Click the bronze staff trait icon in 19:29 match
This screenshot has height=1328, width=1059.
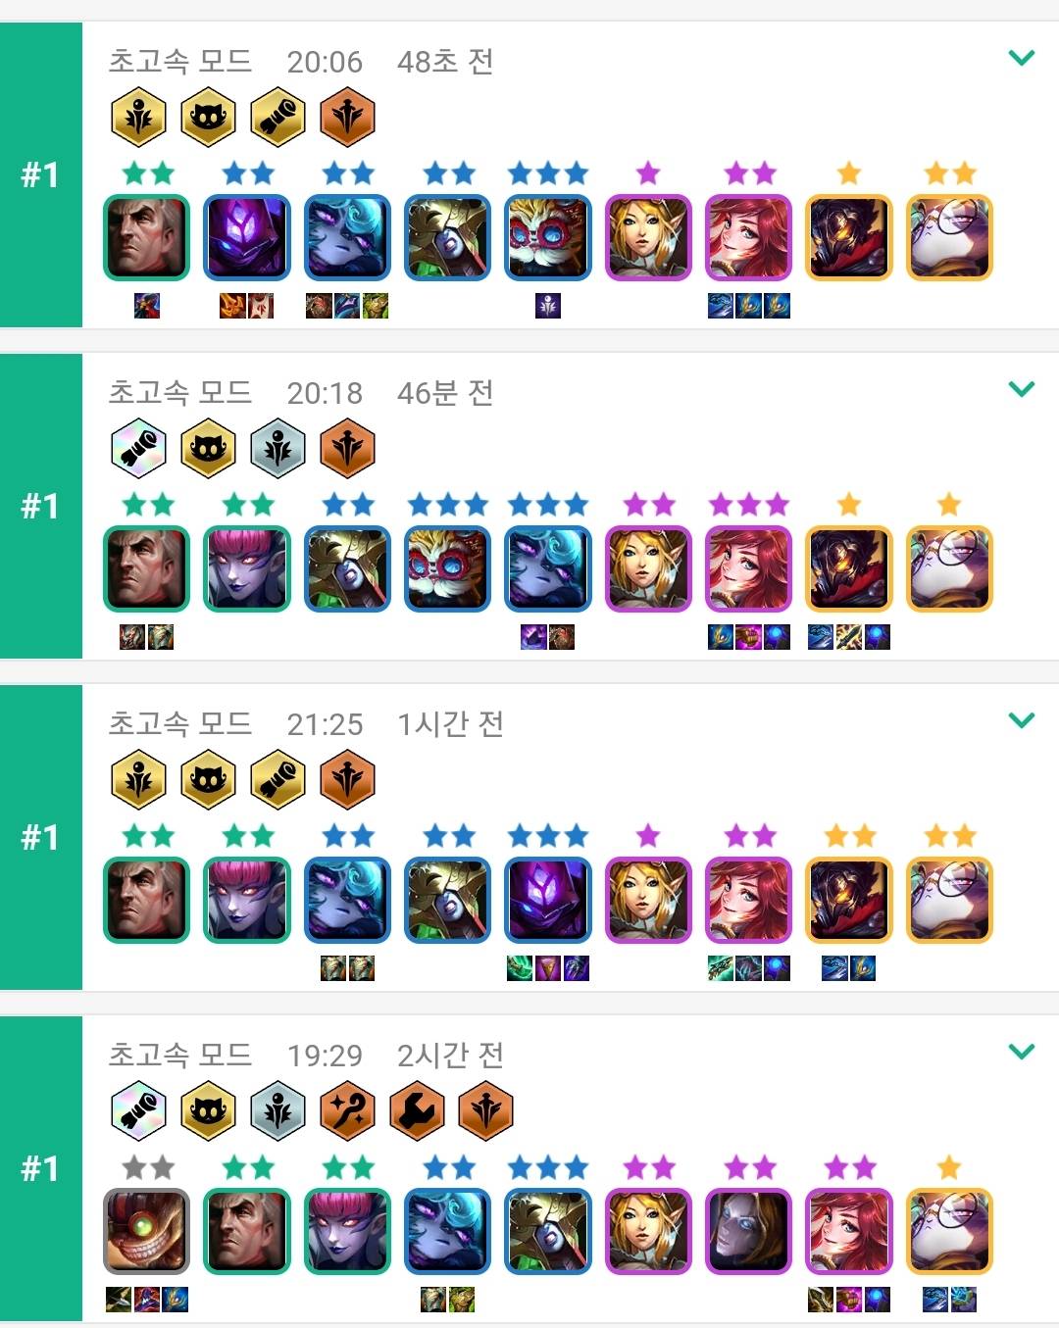click(347, 1110)
